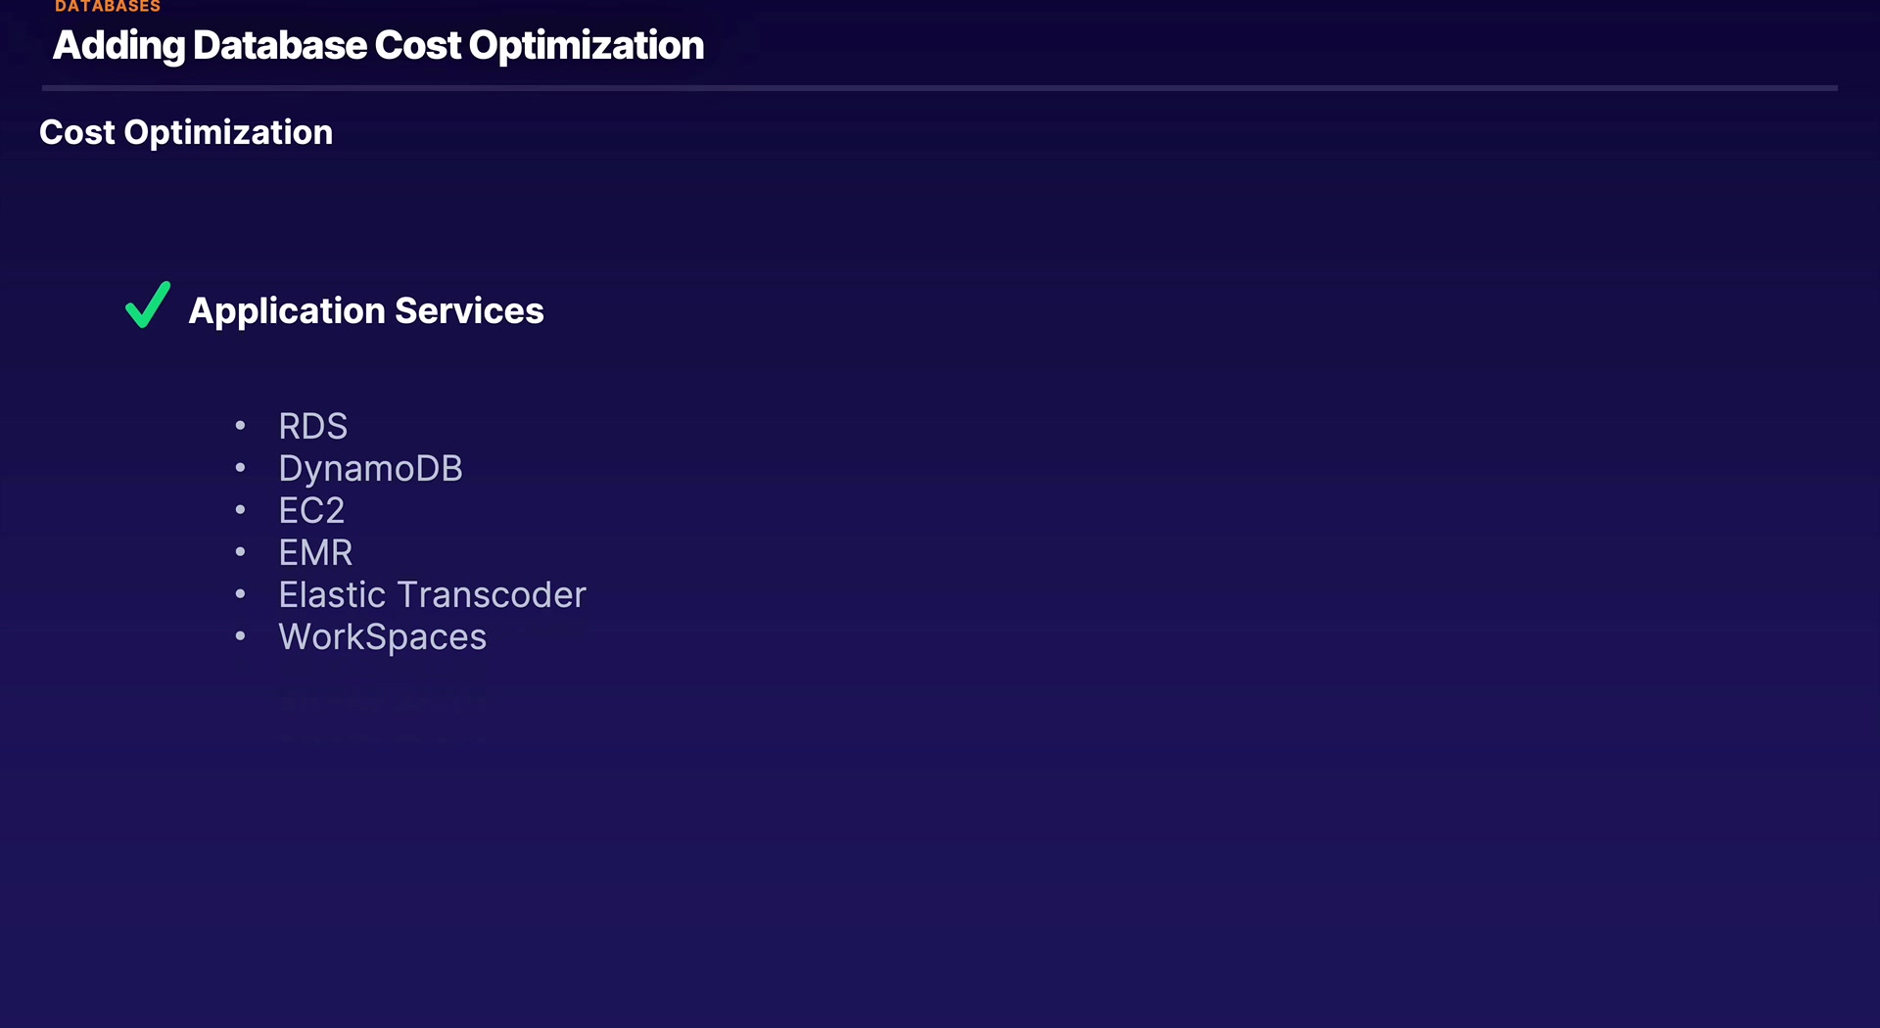Click the EC2 text entry
The image size is (1880, 1028).
[311, 511]
